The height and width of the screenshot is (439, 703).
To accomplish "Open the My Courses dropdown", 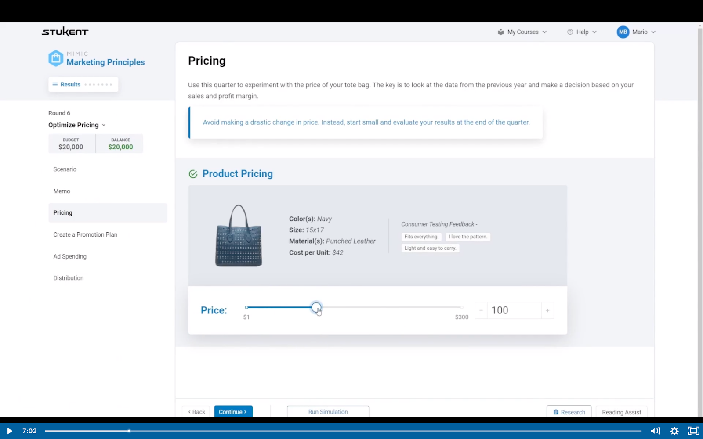I will [x=522, y=32].
